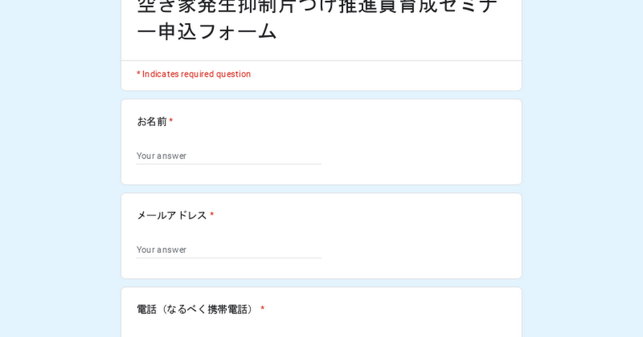
Task: Click the underline beneath お名前 answer field
Action: [x=228, y=164]
